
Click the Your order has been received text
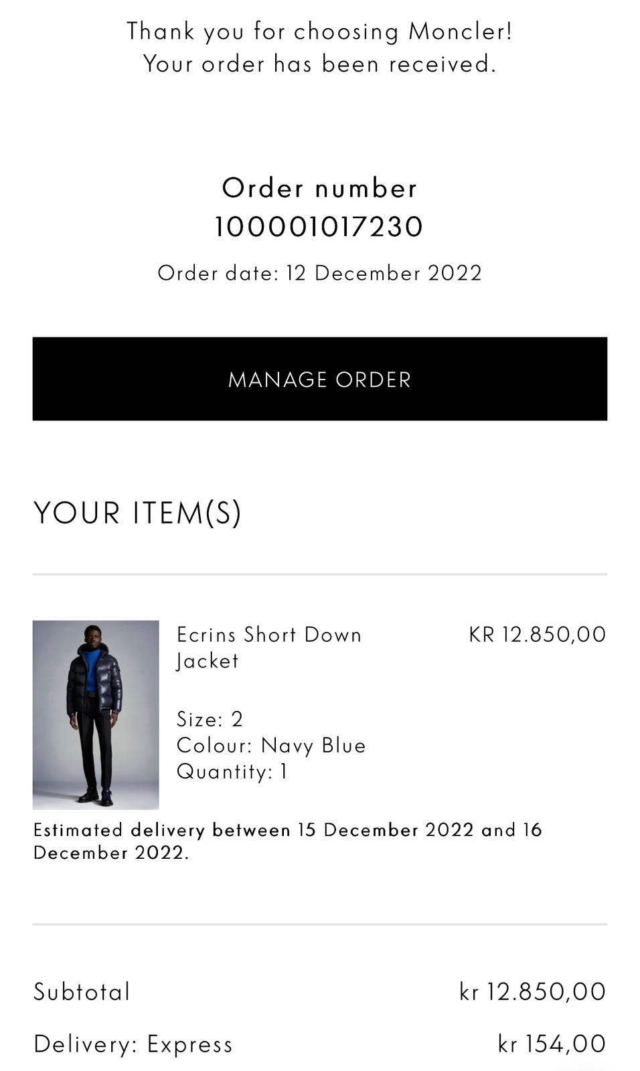(319, 64)
